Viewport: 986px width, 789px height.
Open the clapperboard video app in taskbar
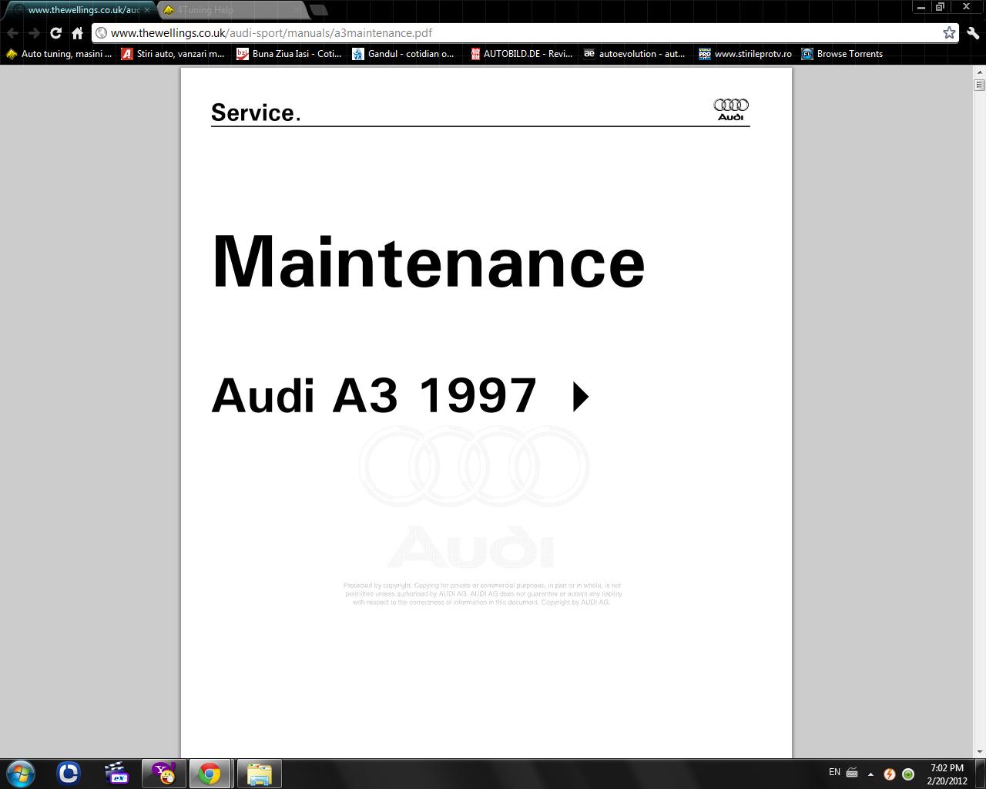116,774
